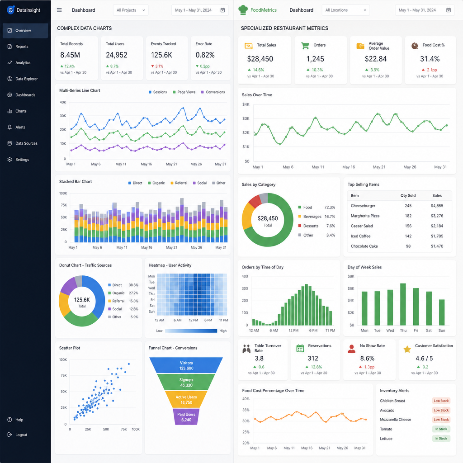Click the Average Order Value wallet icon
This screenshot has height=463, width=463.
pos(360,46)
